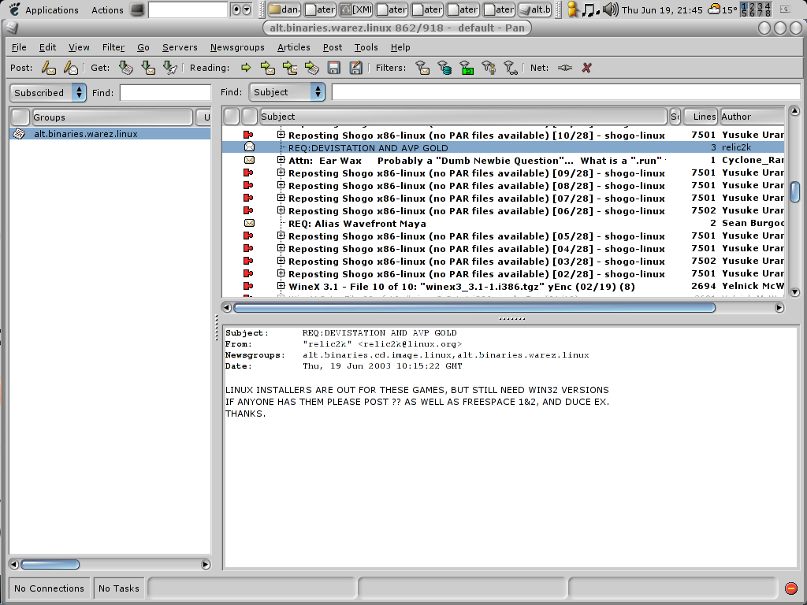Sort articles by Subject column header

(463, 117)
